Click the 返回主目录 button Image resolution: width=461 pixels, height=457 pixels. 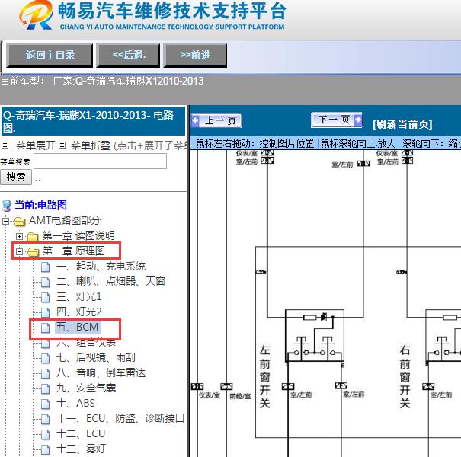click(x=50, y=56)
